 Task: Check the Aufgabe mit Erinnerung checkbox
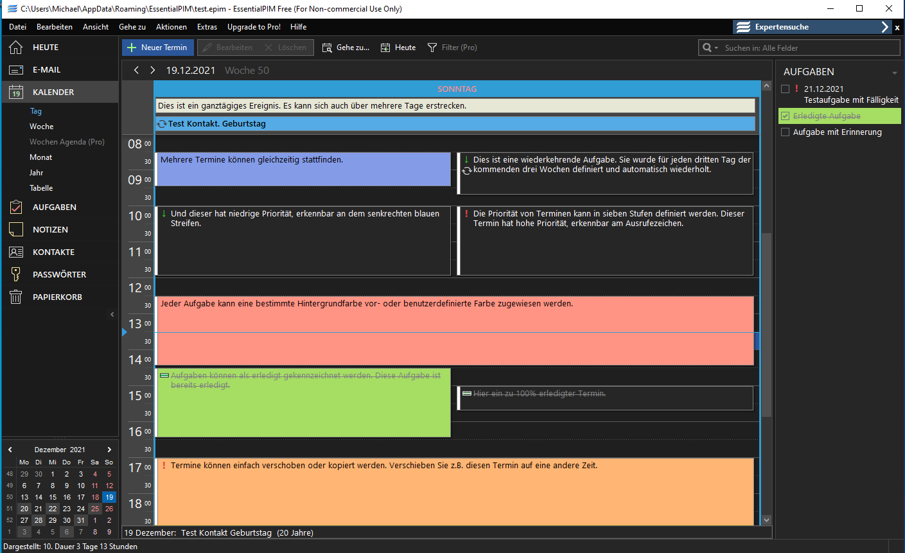pos(785,132)
